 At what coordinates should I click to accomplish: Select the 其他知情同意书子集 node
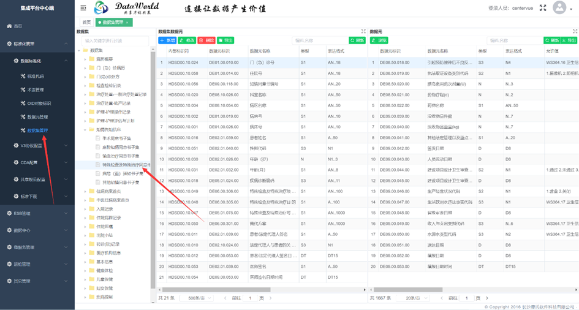pos(118,183)
